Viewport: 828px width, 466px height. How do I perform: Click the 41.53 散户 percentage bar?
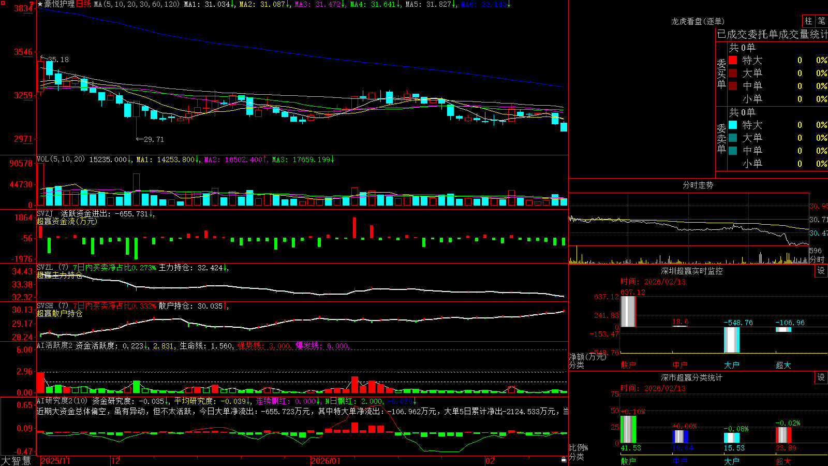(628, 429)
